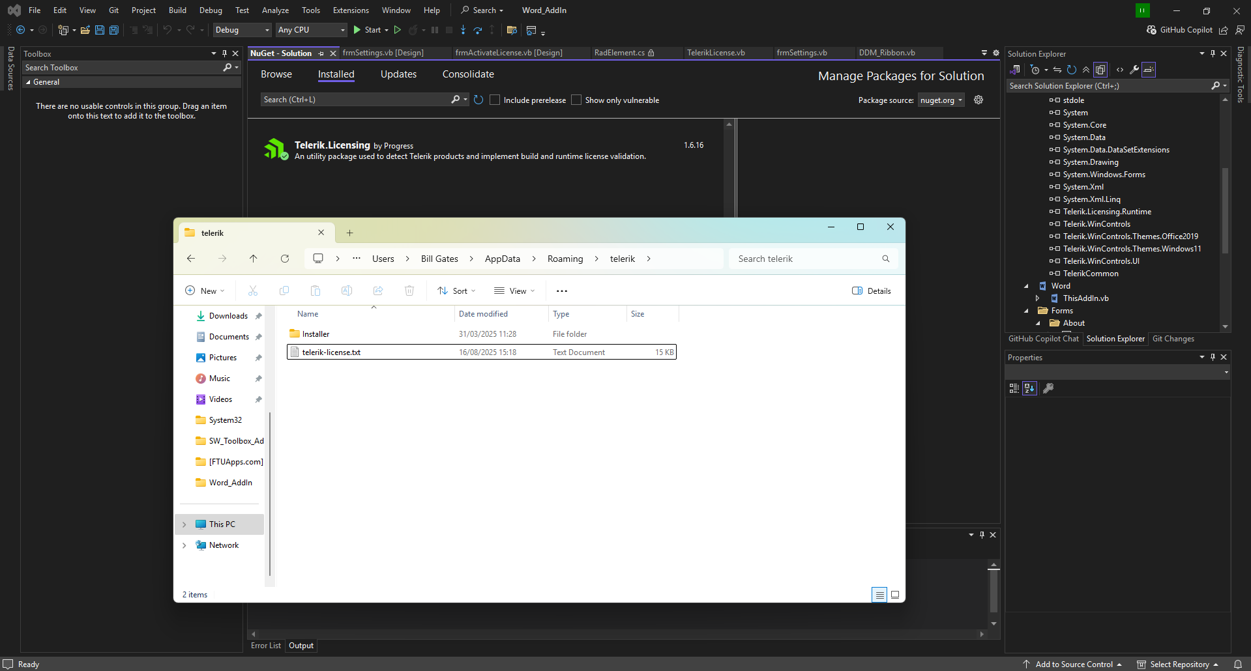1251x671 pixels.
Task: Click the Save All toolbar icon
Action: pyautogui.click(x=114, y=30)
